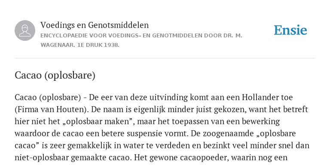The height and width of the screenshot is (165, 330).
Task: Click the word 'zoogenaamde' in the paragraph
Action: coord(228,134)
